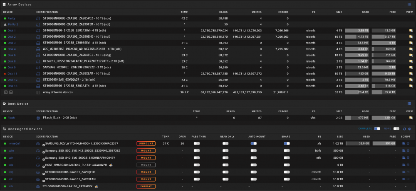Click the up-arrow button under Array Devices

[x=11, y=92]
